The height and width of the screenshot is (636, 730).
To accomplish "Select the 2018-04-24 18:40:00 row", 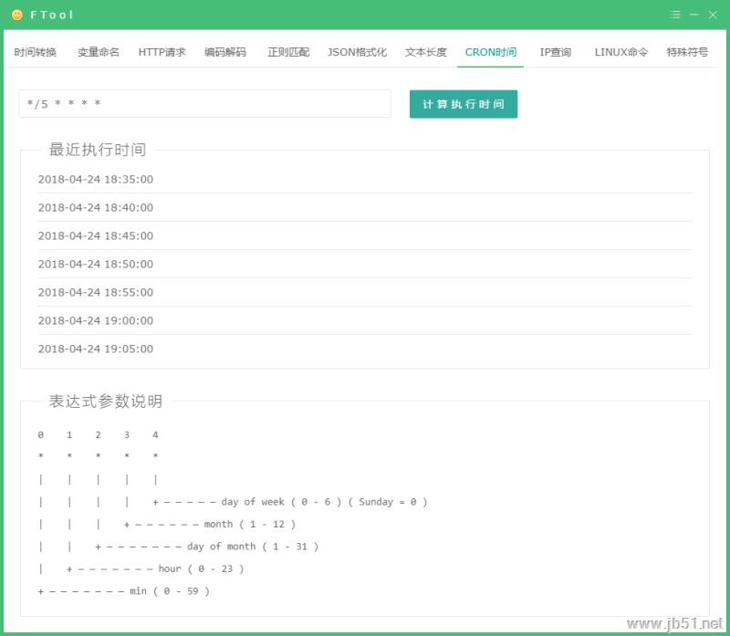I will pyautogui.click(x=364, y=208).
